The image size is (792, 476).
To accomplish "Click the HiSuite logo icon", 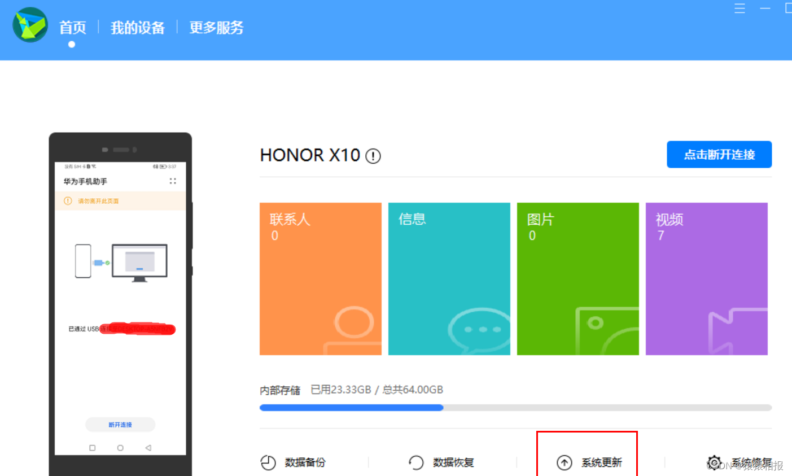I will (x=30, y=25).
